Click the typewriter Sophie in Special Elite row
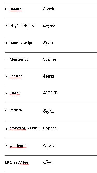Image resolution: width=97 pixels, height=173 pixels. [50, 128]
